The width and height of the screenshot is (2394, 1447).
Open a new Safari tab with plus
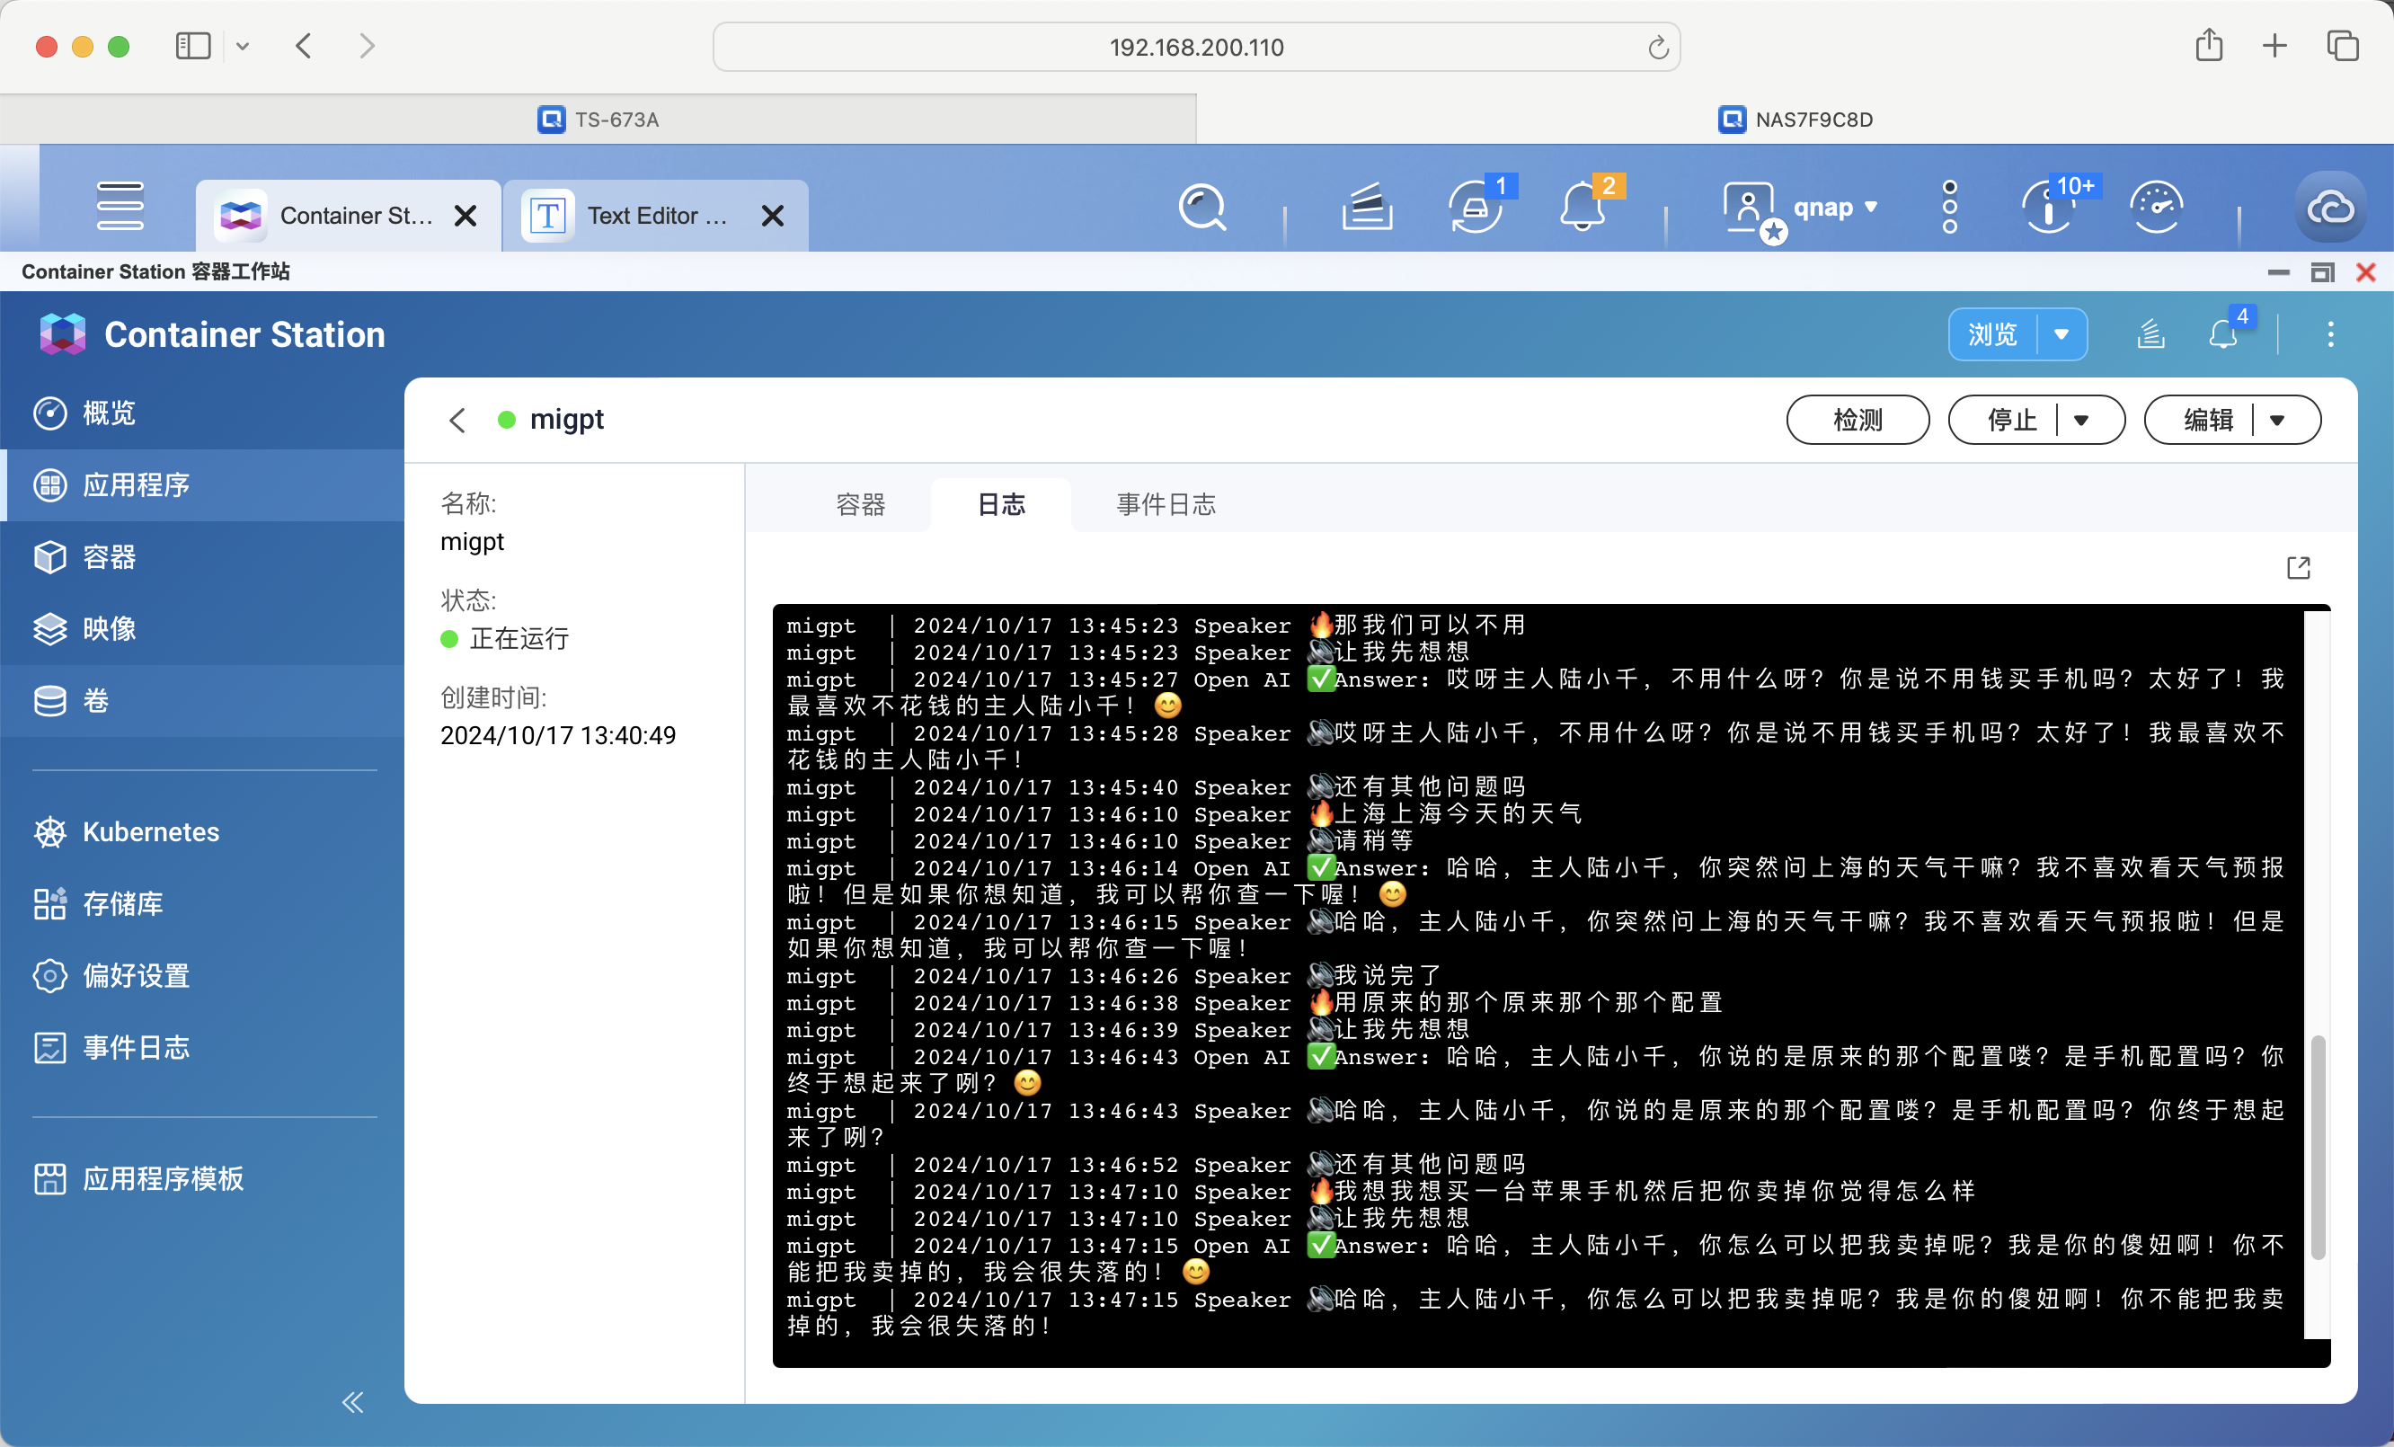point(2274,46)
